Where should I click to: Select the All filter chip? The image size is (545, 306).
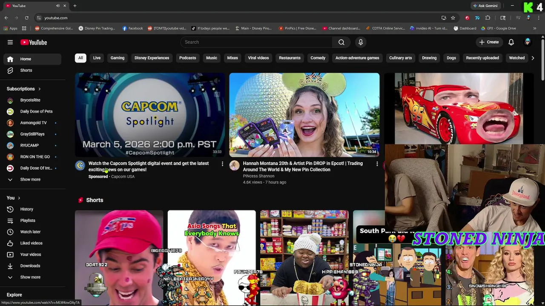tap(80, 58)
